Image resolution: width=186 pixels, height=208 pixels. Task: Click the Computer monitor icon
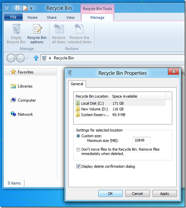click(x=13, y=100)
